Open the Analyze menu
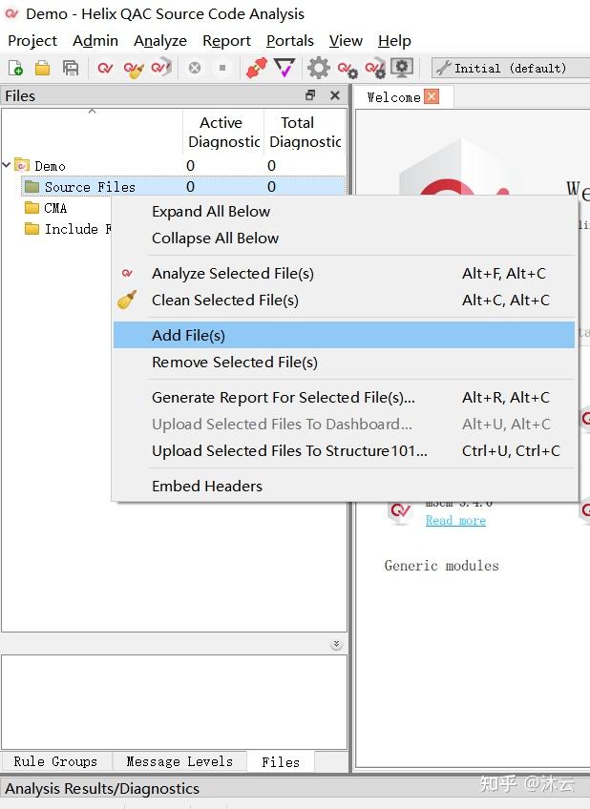The width and height of the screenshot is (590, 809). (160, 40)
